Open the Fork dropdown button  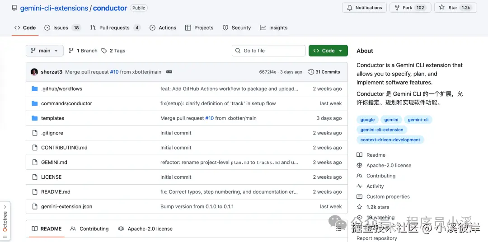click(409, 8)
